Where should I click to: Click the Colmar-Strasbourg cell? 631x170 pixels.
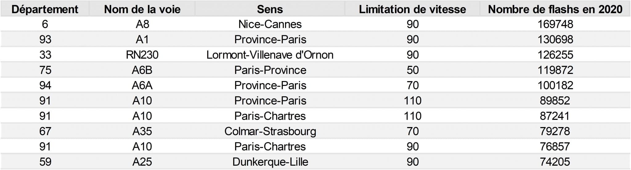270,131
